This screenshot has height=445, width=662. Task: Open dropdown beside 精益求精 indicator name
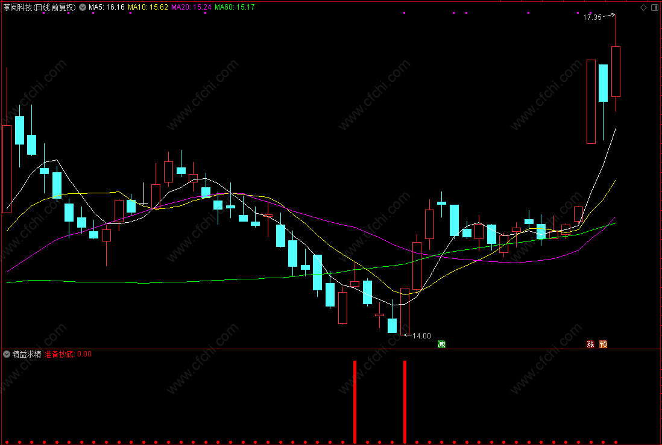pyautogui.click(x=7, y=354)
